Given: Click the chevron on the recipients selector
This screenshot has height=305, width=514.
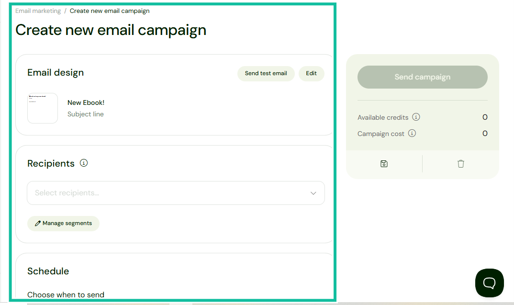Looking at the screenshot, I should point(313,193).
